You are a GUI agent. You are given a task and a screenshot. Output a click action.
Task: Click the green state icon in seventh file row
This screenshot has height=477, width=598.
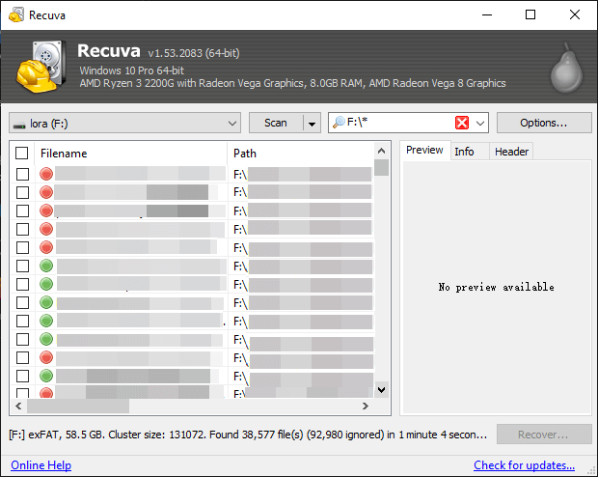click(x=46, y=284)
